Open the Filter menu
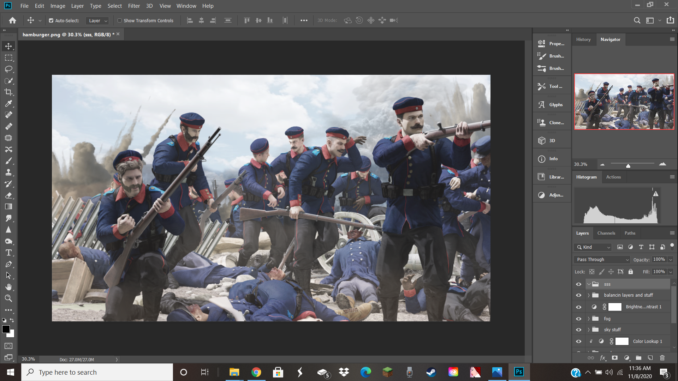This screenshot has height=381, width=678. (x=134, y=6)
